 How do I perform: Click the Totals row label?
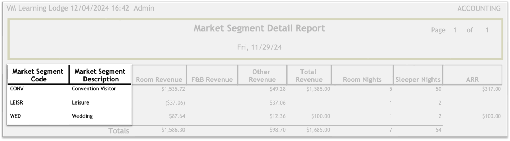[x=119, y=131]
